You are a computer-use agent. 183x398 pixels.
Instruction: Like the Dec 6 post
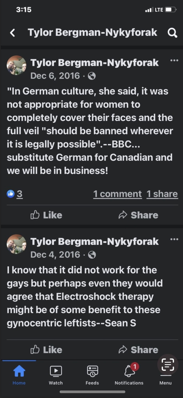pos(46,215)
